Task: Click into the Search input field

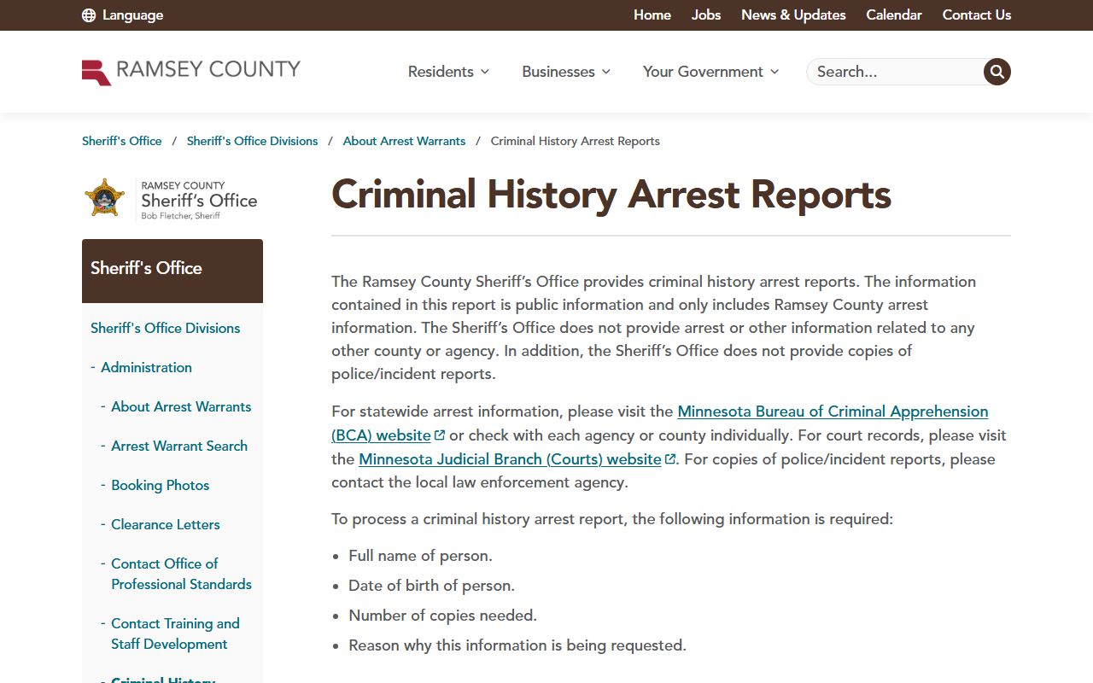Action: (x=895, y=72)
